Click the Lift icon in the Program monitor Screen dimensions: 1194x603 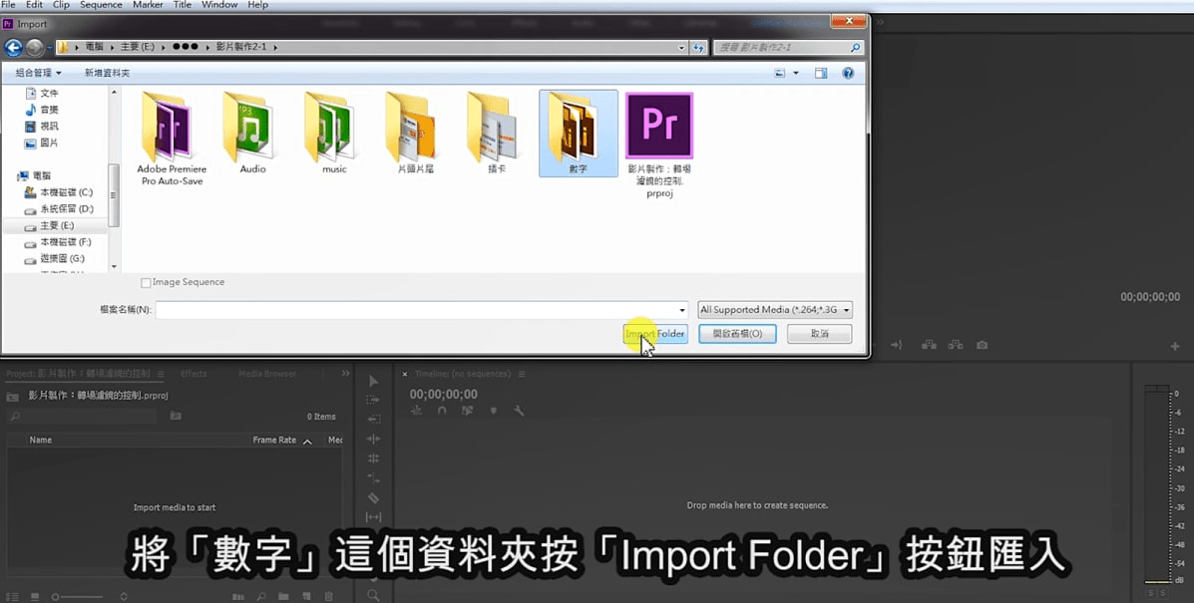929,345
